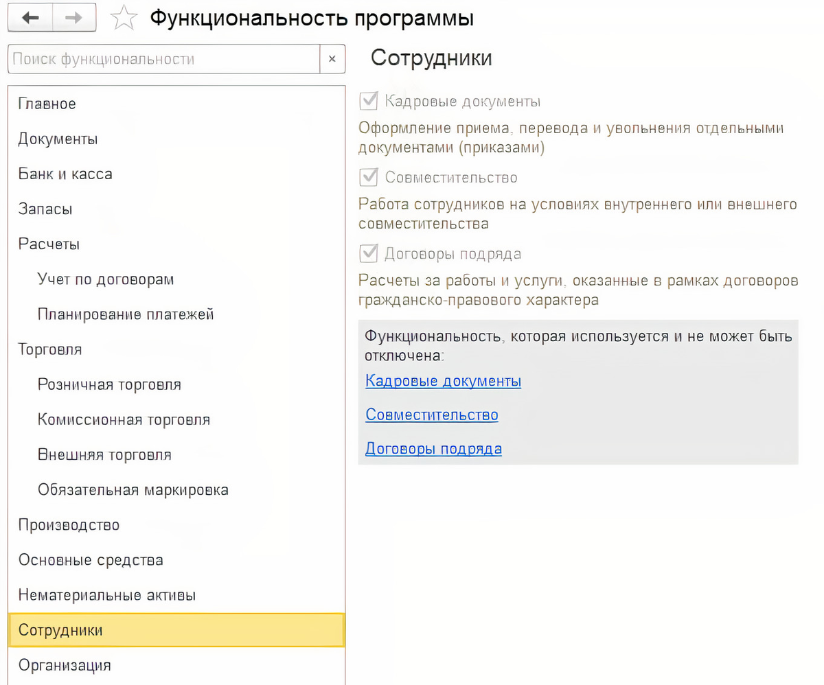Clear the functionality search field
824x685 pixels.
(x=332, y=59)
